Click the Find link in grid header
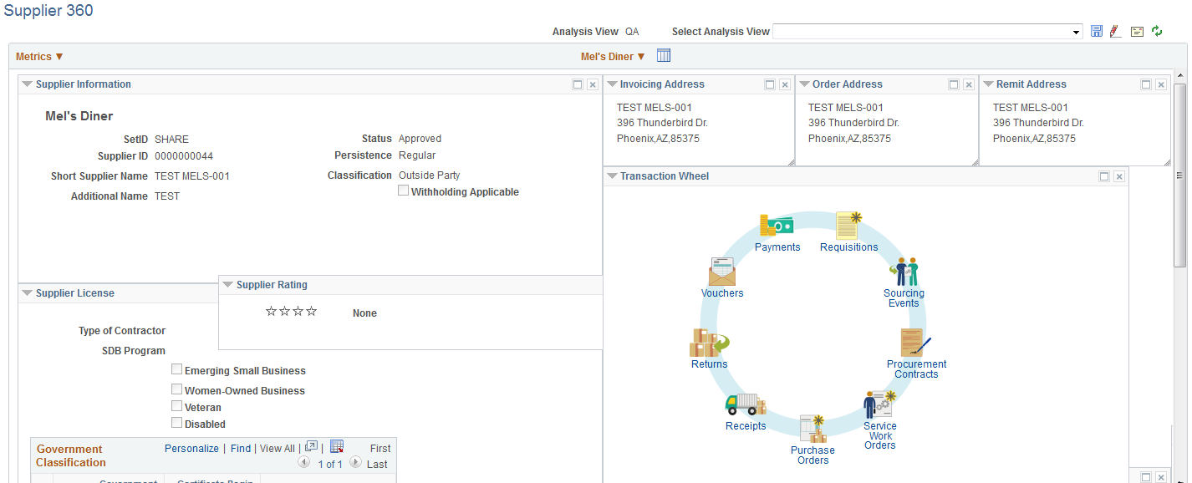1192x483 pixels. pyautogui.click(x=241, y=449)
